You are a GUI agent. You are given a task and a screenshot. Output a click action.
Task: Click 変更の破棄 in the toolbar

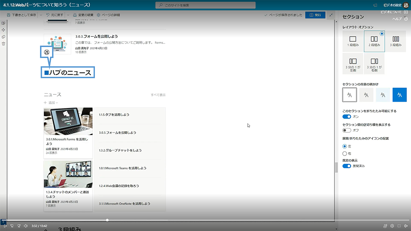pyautogui.click(x=83, y=15)
